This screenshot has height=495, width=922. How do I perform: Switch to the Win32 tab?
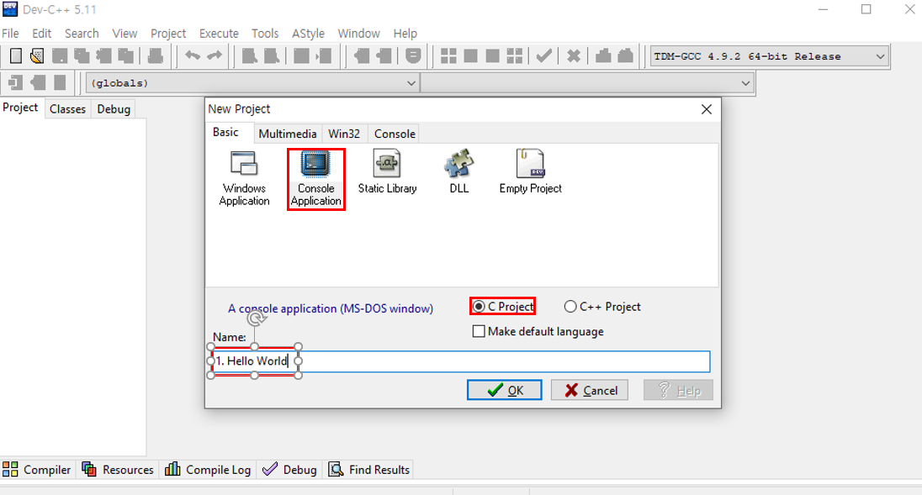point(344,134)
